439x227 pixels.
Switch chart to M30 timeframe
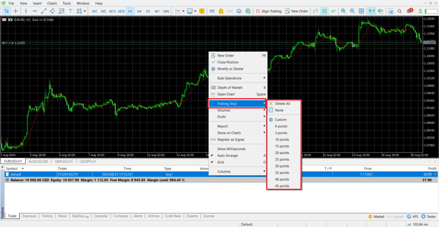[x=121, y=11]
